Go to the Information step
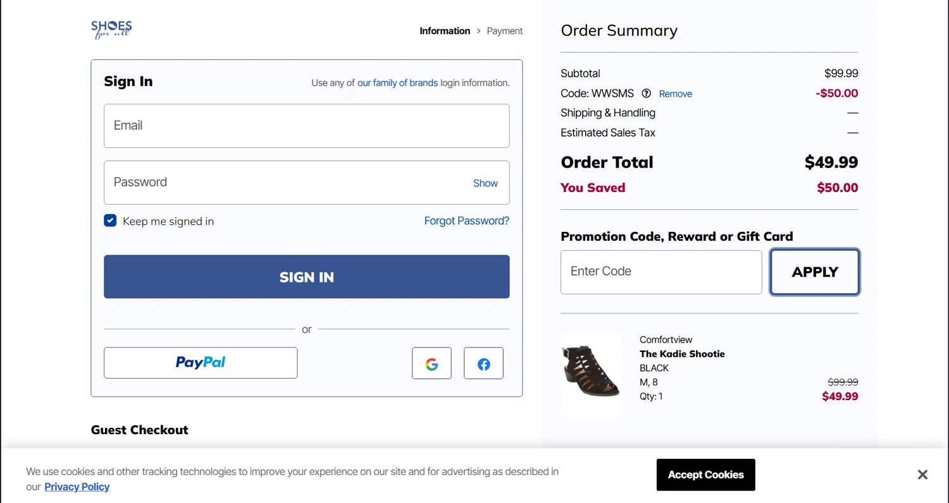 pyautogui.click(x=445, y=31)
